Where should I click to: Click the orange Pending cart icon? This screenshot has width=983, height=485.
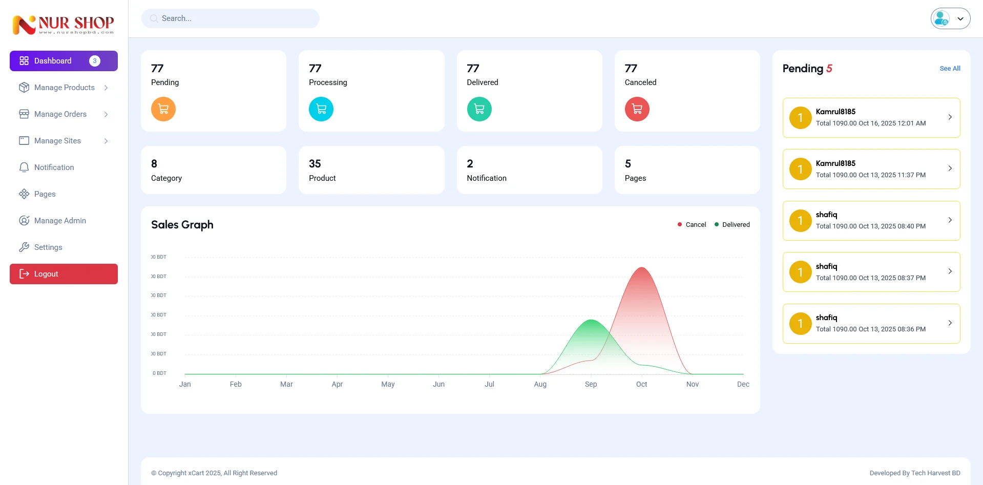pyautogui.click(x=163, y=109)
